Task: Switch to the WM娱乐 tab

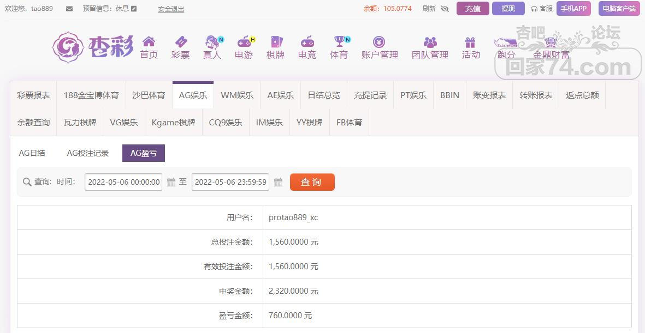Action: tap(237, 95)
